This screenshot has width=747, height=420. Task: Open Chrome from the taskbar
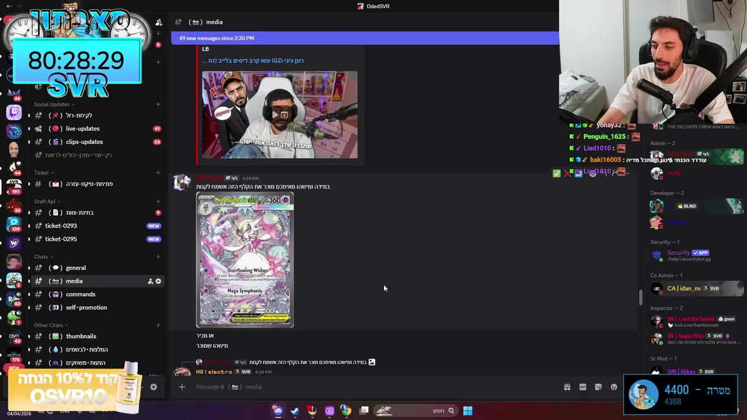[346, 411]
